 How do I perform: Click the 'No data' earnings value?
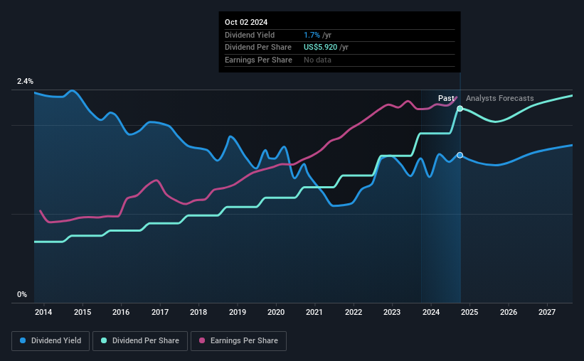click(x=317, y=60)
